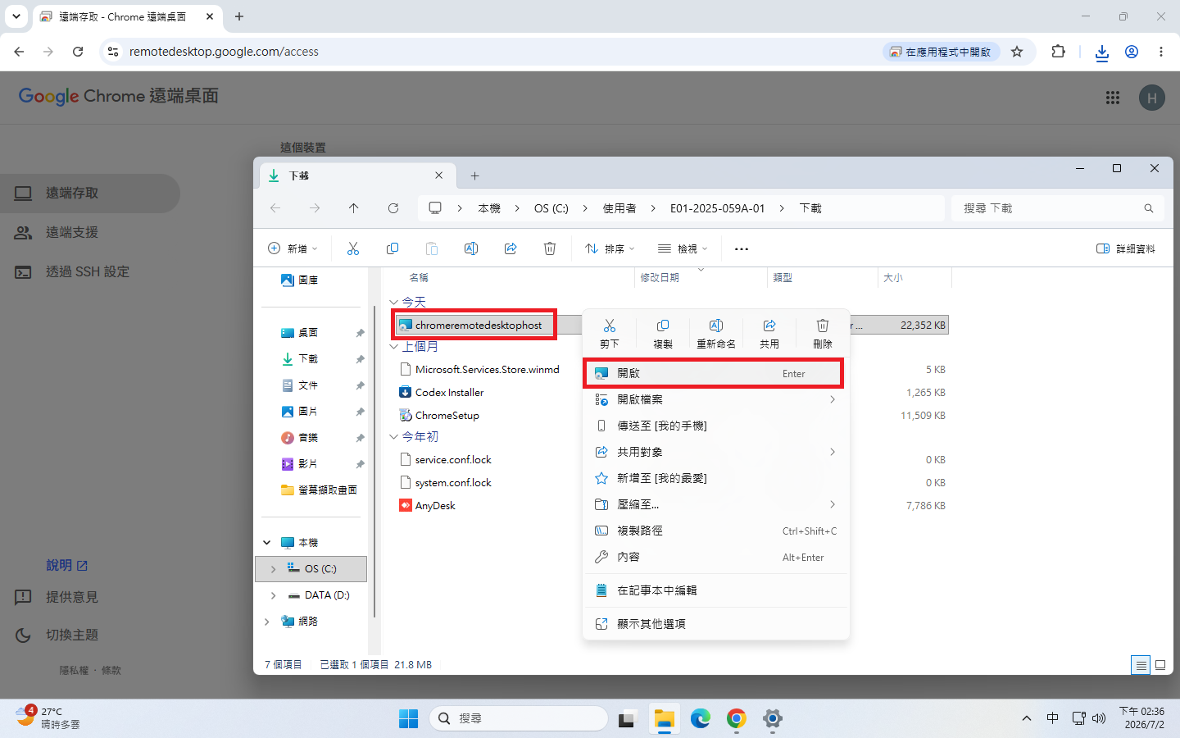1180x738 pixels.
Task: Collapse the 今年初 group
Action: click(394, 437)
